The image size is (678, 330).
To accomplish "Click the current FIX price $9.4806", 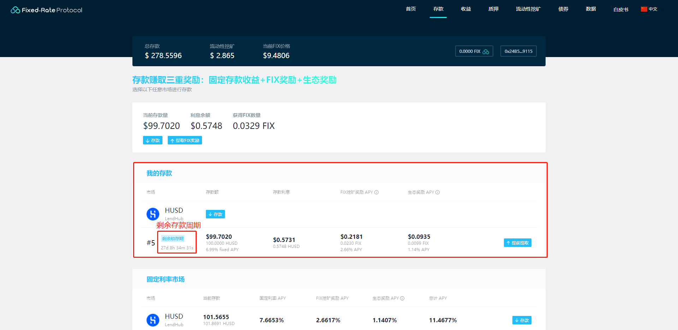I will [x=276, y=56].
